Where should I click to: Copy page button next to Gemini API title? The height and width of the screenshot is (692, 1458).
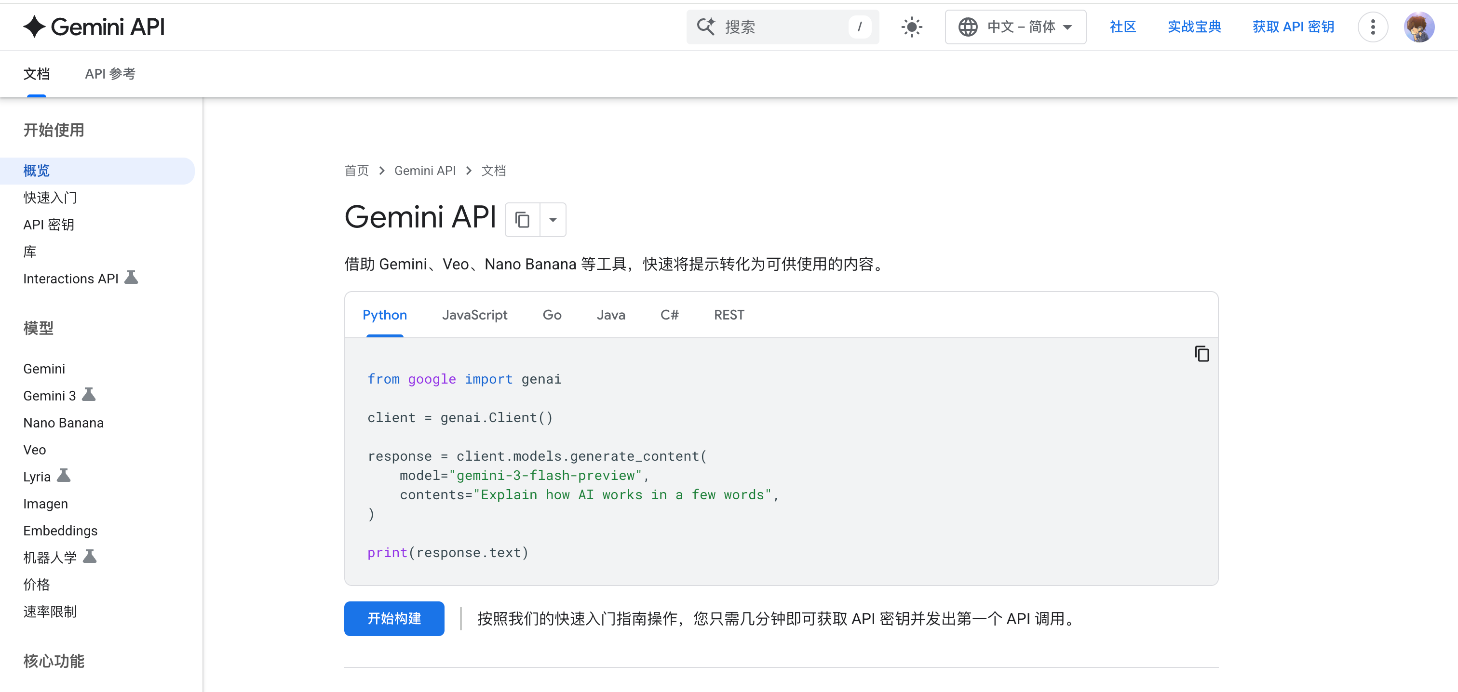click(x=522, y=220)
